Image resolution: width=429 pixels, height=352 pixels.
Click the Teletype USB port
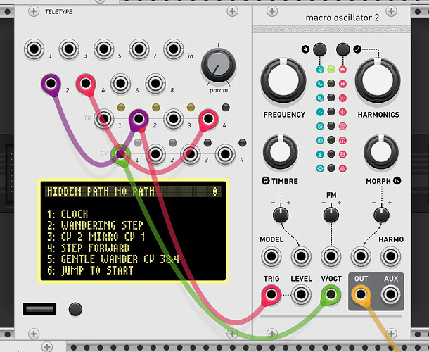[x=33, y=309]
